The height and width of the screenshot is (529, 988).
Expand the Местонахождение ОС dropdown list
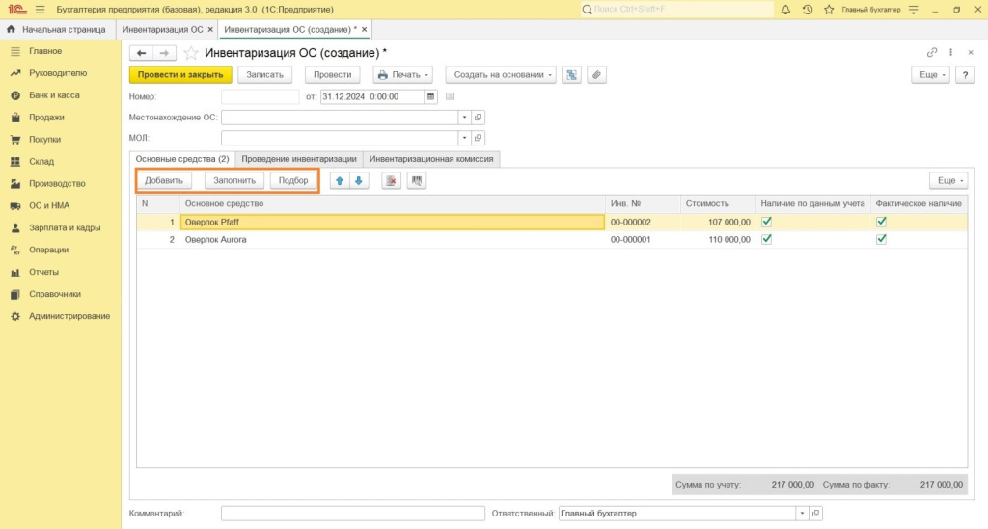pos(464,117)
